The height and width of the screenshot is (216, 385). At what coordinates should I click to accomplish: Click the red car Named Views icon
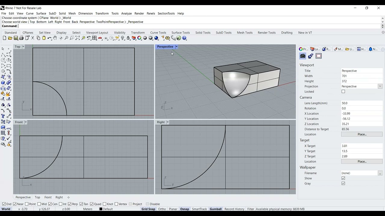(x=100, y=38)
